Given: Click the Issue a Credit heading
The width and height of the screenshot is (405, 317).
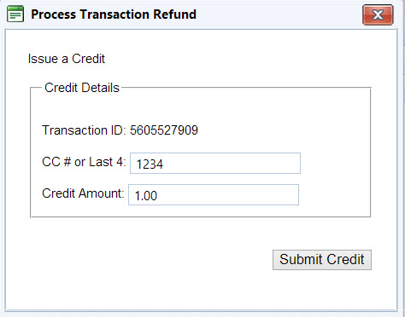Looking at the screenshot, I should [67, 59].
